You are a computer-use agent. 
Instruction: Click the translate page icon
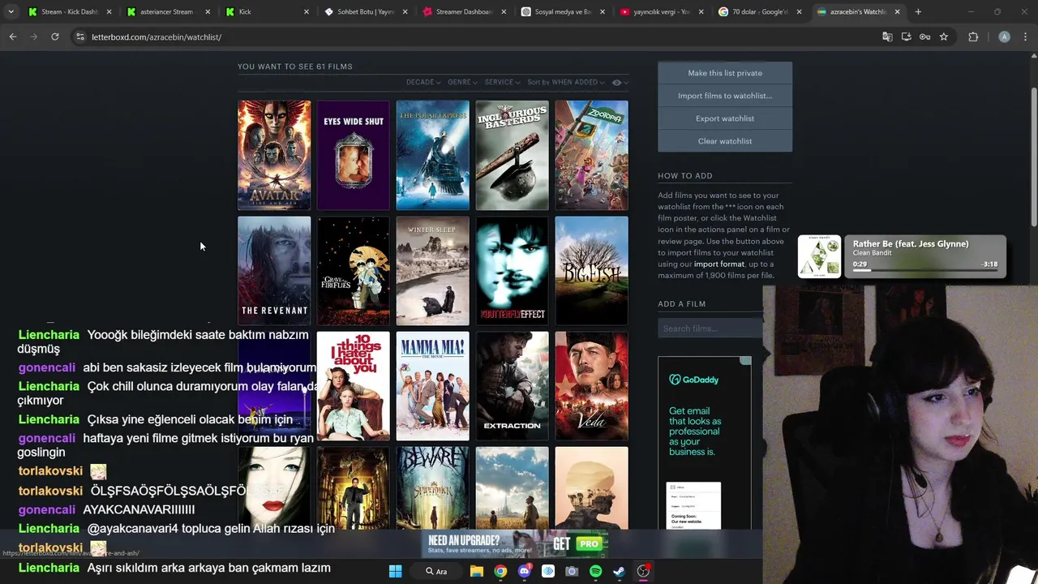tap(887, 36)
